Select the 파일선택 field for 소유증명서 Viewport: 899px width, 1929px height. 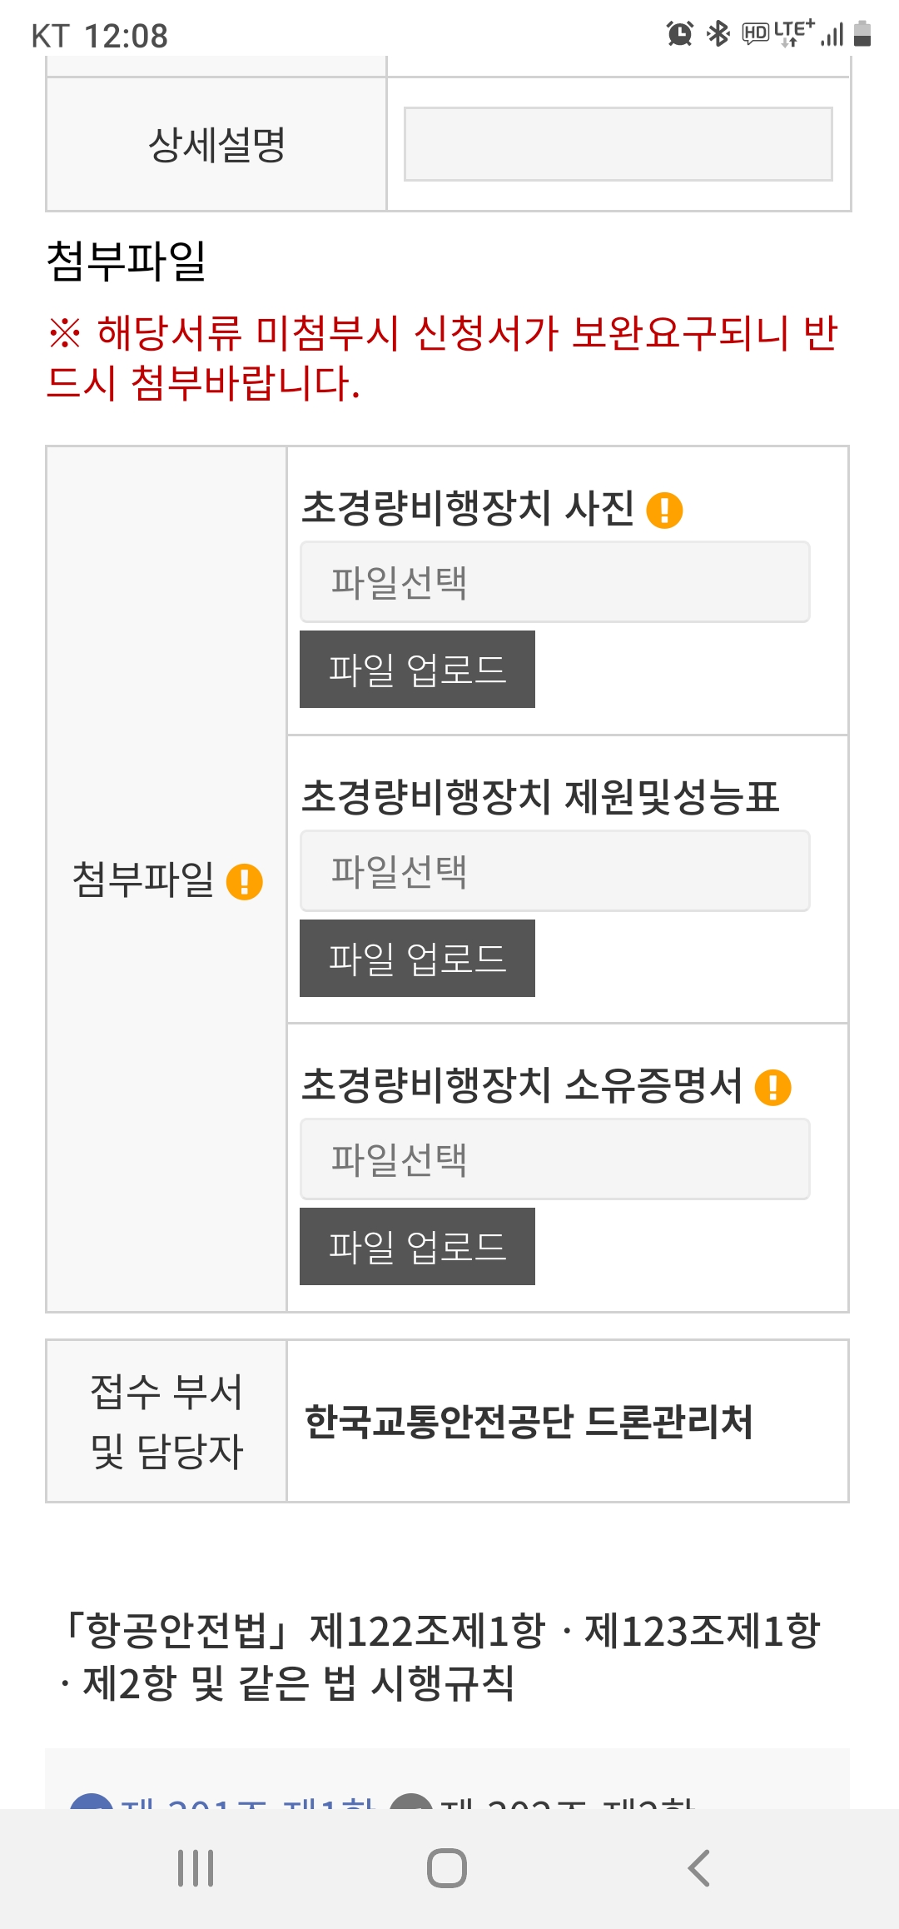(554, 1159)
